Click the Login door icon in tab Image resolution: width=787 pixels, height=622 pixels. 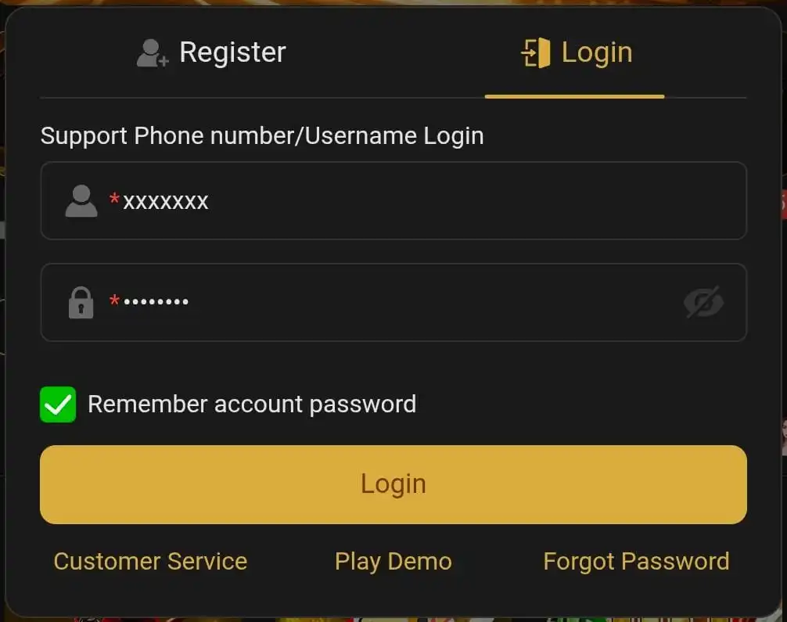coord(536,52)
